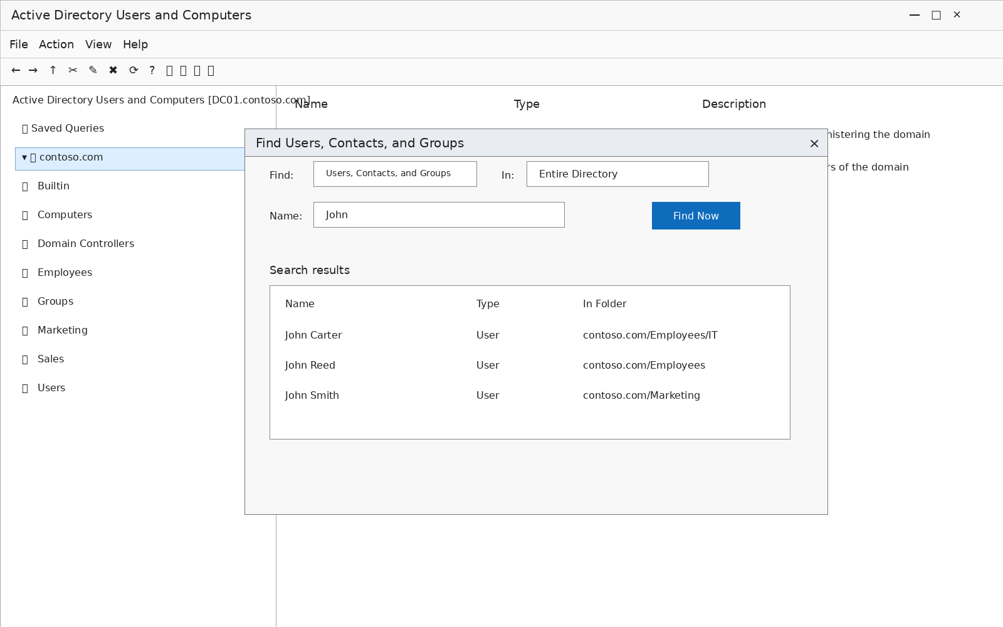Close the Find Users, Contacts, and Groups dialog
This screenshot has width=1003, height=627.
coord(814,144)
